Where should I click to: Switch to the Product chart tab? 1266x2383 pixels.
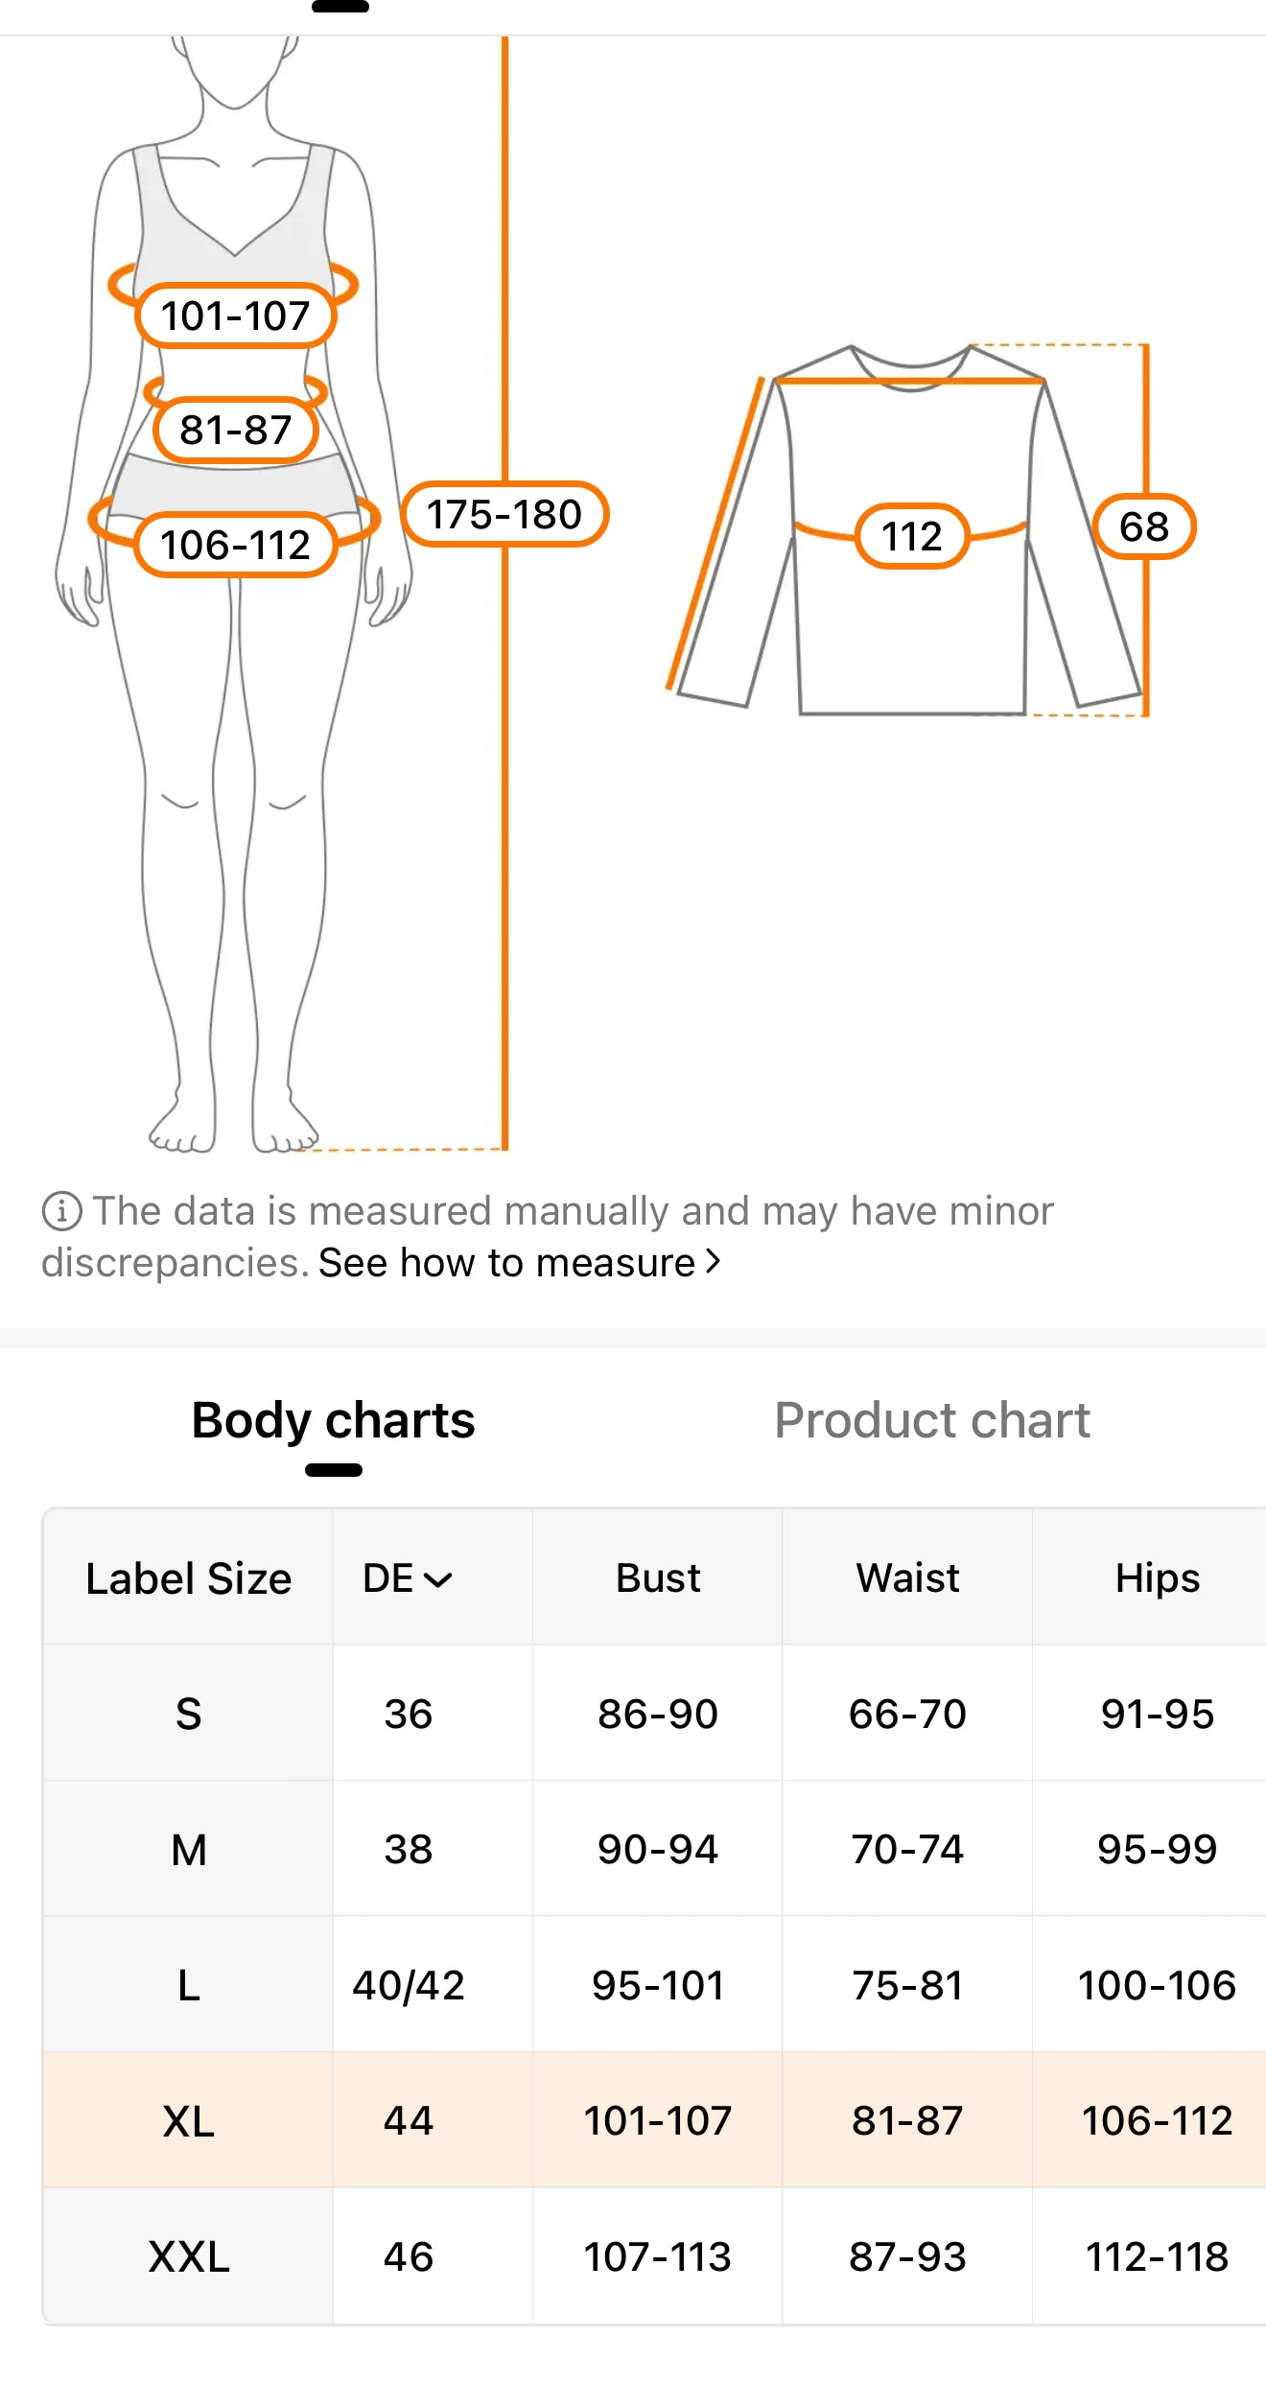931,1420
